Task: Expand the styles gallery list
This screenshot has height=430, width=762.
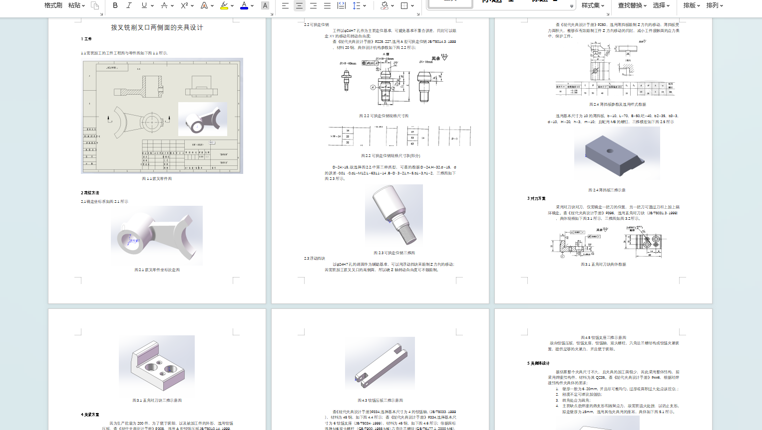Action: 571,6
